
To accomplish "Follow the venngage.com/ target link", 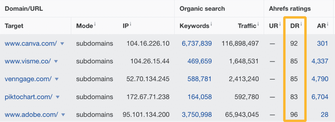I will click(28, 79).
